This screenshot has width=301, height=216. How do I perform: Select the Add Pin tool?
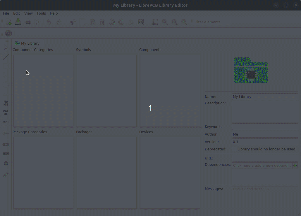click(6, 133)
